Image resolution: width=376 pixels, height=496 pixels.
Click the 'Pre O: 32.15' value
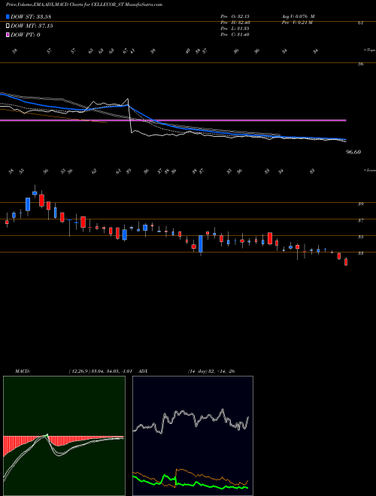point(235,17)
